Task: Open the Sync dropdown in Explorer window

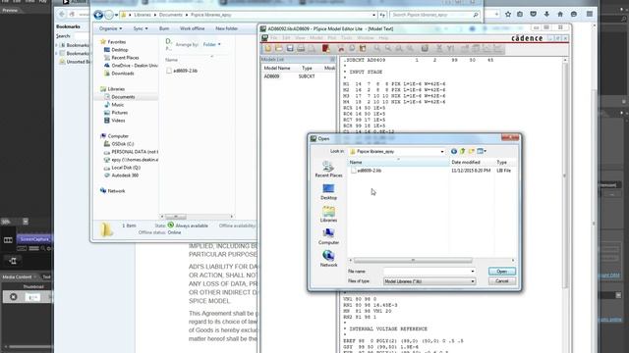Action: pyautogui.click(x=141, y=28)
